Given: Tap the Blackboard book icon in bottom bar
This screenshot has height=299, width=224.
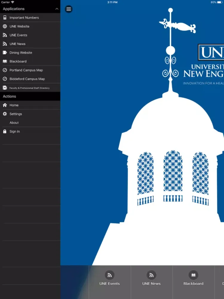Looking at the screenshot, I should pyautogui.click(x=193, y=275).
